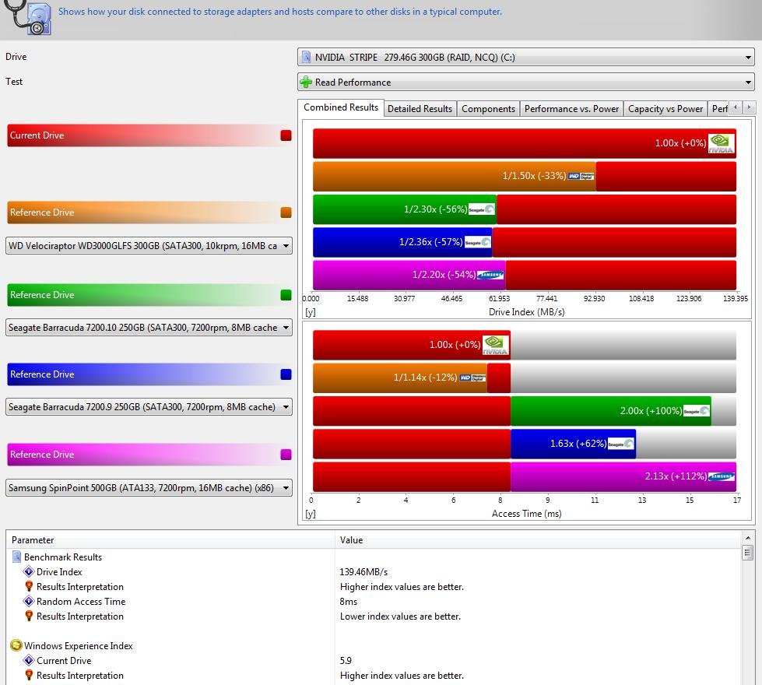Click the drive icon in Drive dropdown
Viewport: 762px width, 685px height.
tap(306, 57)
